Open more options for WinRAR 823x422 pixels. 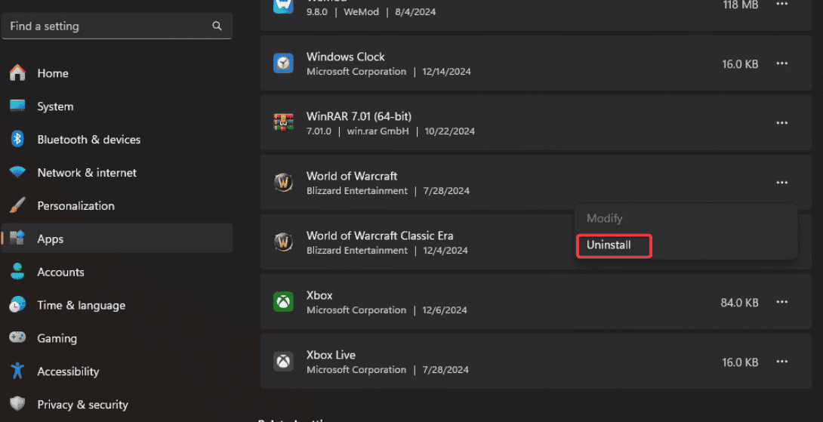(781, 123)
